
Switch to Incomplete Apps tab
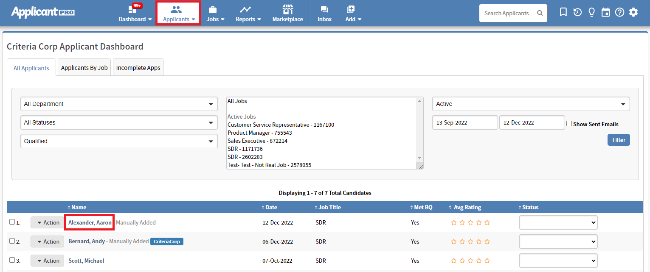(138, 68)
